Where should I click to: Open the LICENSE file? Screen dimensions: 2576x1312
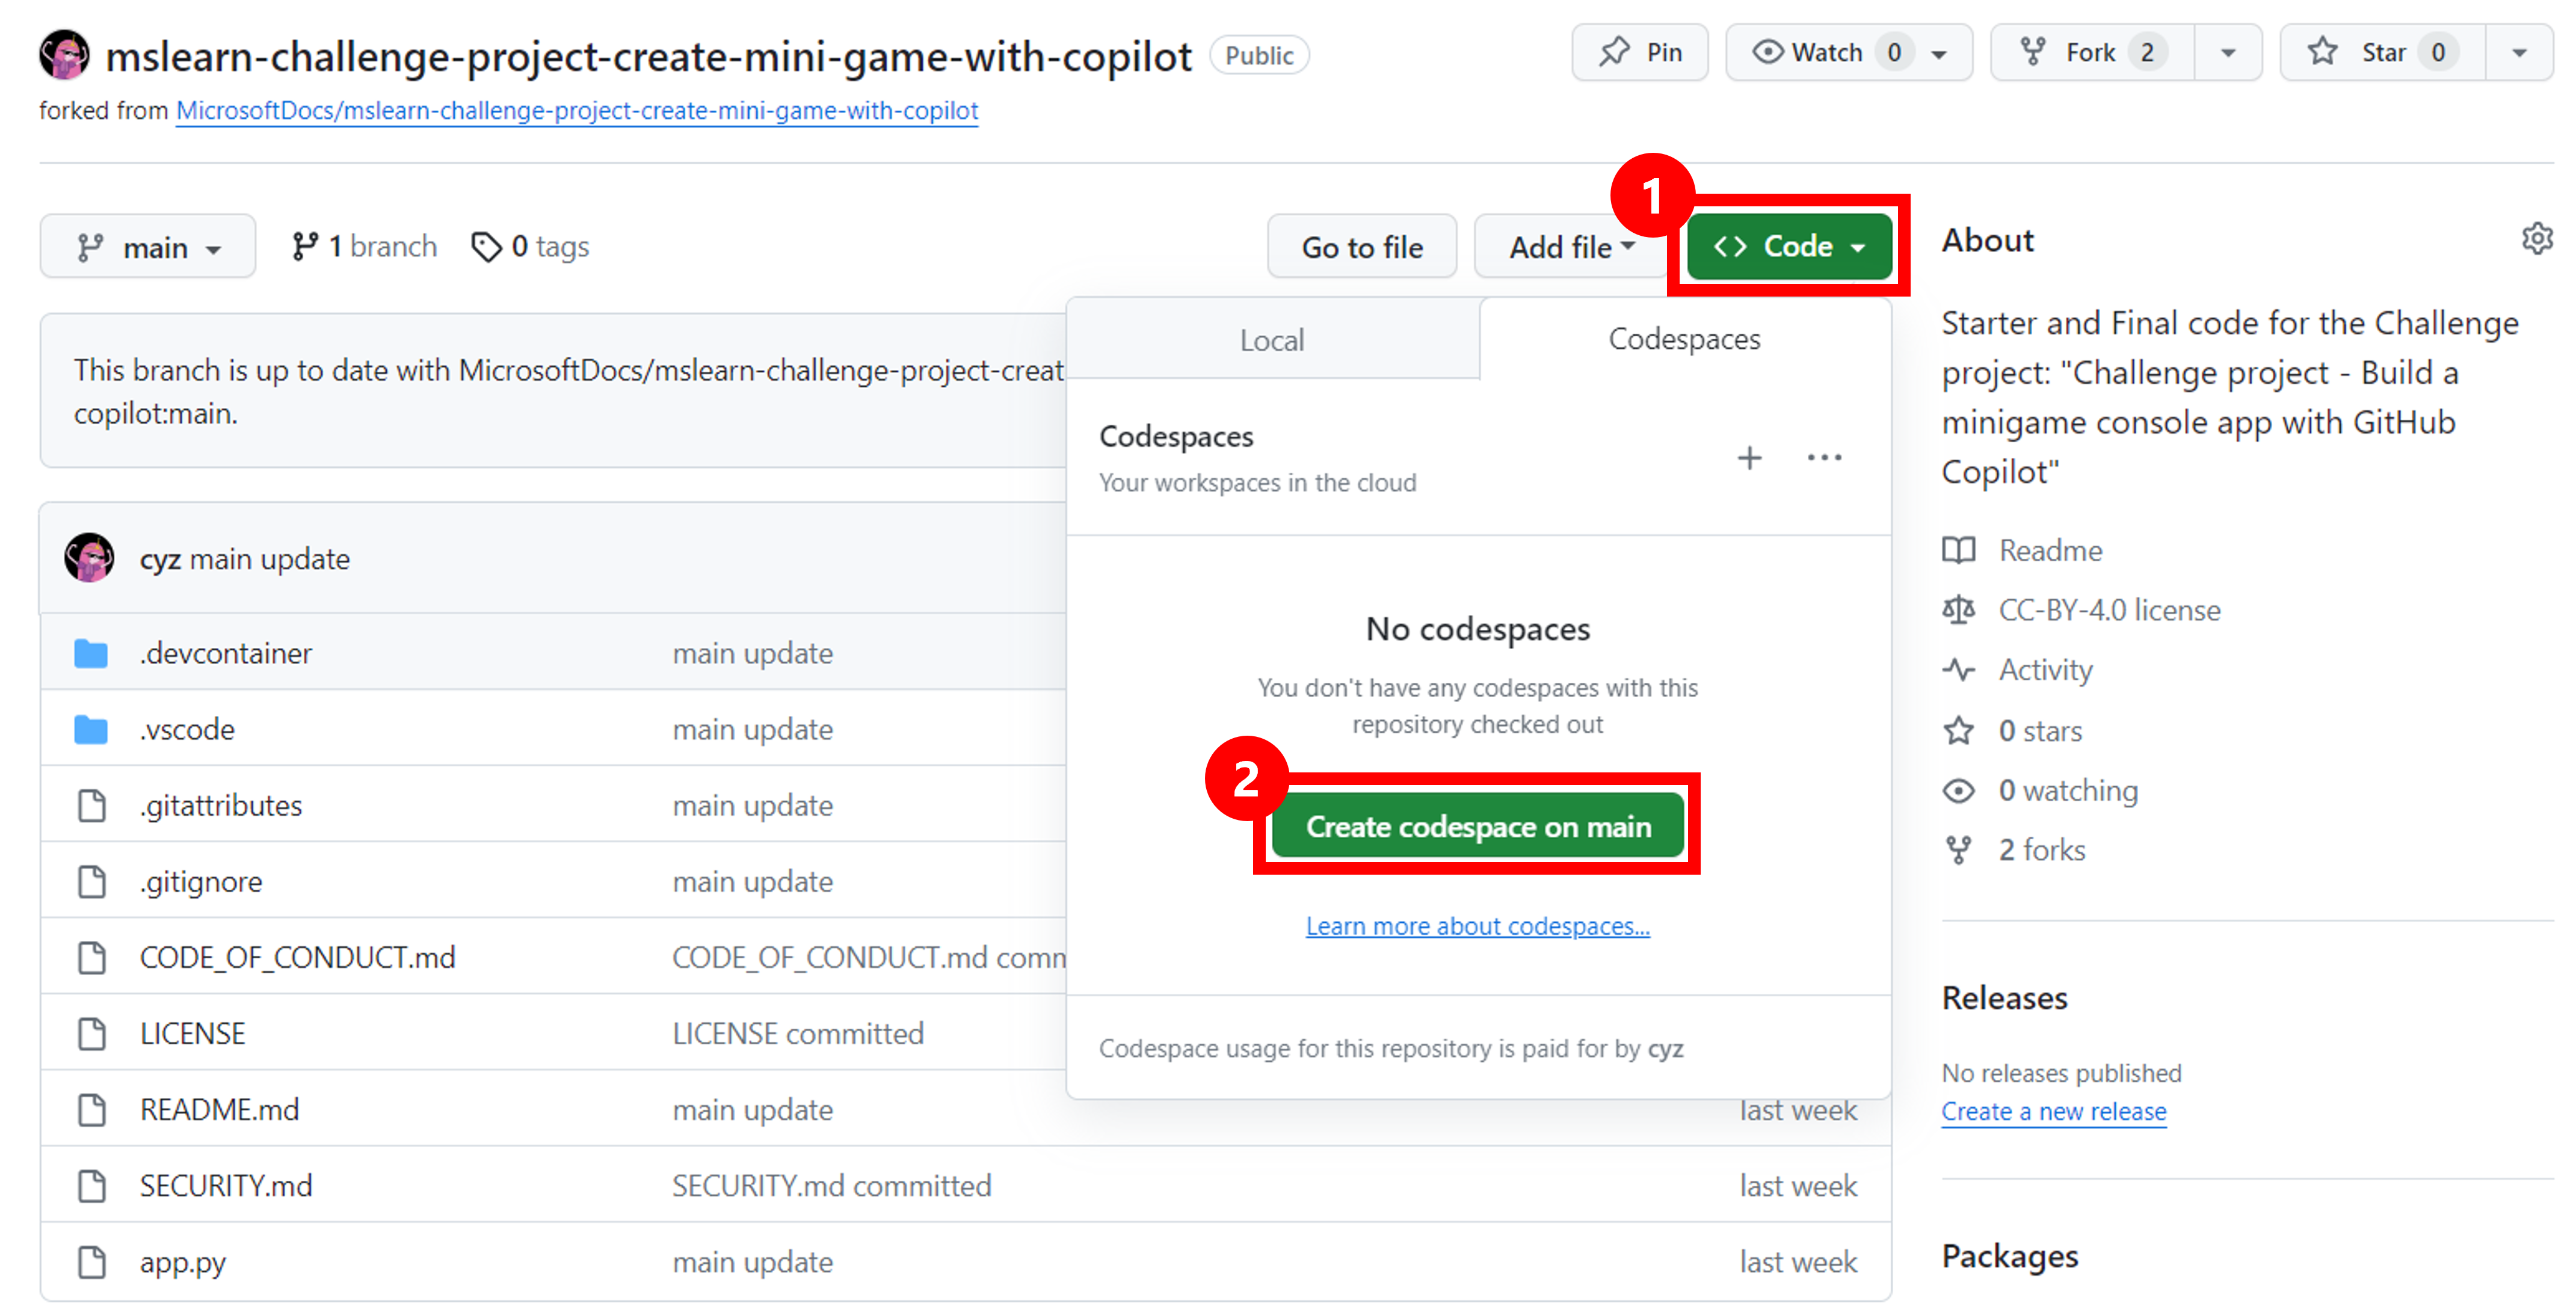(x=192, y=1033)
